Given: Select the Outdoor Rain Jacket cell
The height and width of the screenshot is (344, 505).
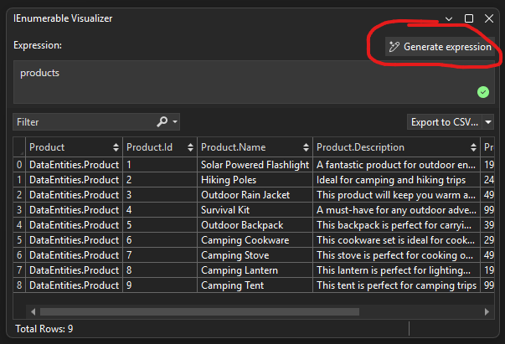Looking at the screenshot, I should point(255,195).
